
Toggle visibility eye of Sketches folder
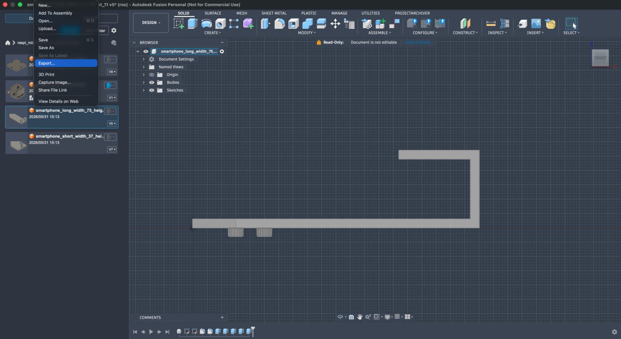(152, 90)
